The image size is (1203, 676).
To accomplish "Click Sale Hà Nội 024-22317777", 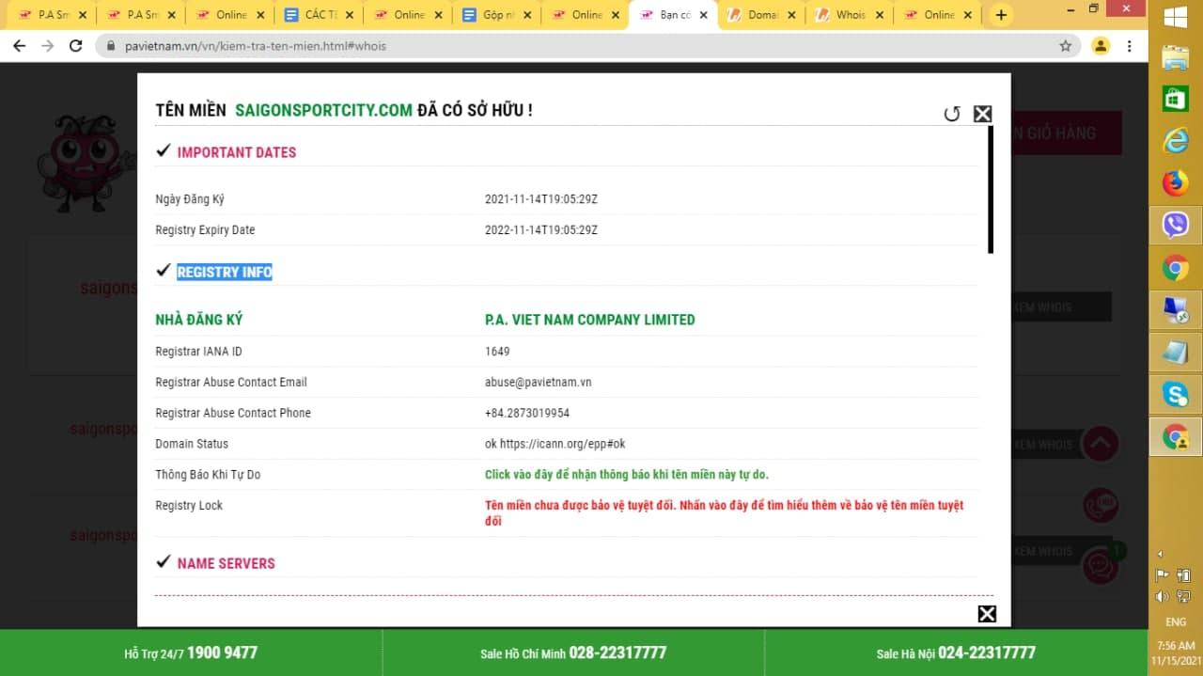I will [x=956, y=652].
